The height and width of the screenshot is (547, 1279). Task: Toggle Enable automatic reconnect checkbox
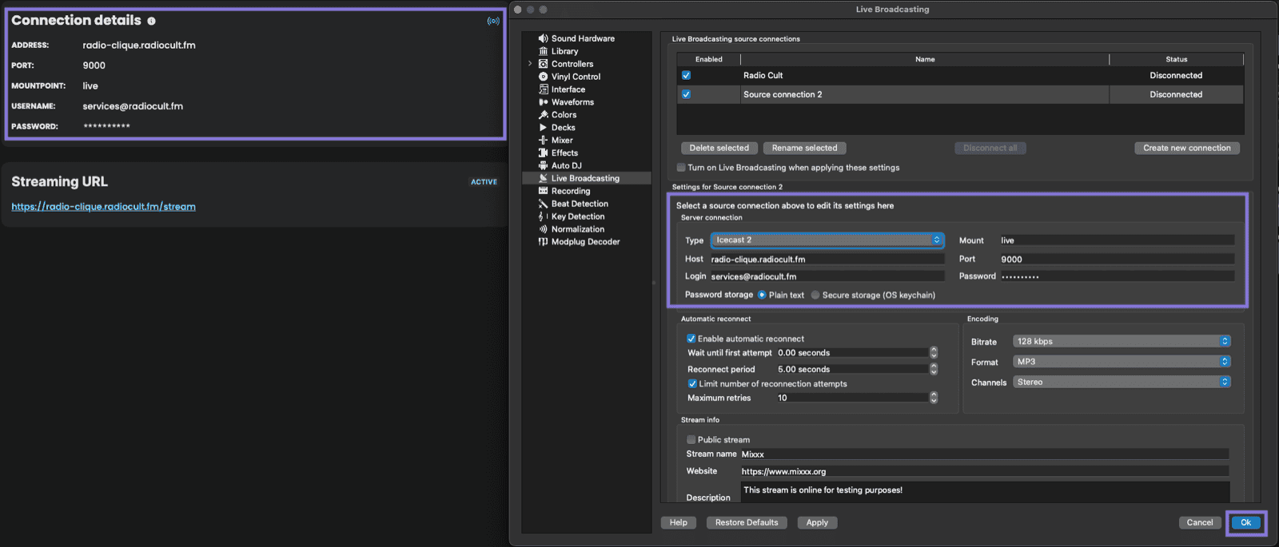point(691,339)
